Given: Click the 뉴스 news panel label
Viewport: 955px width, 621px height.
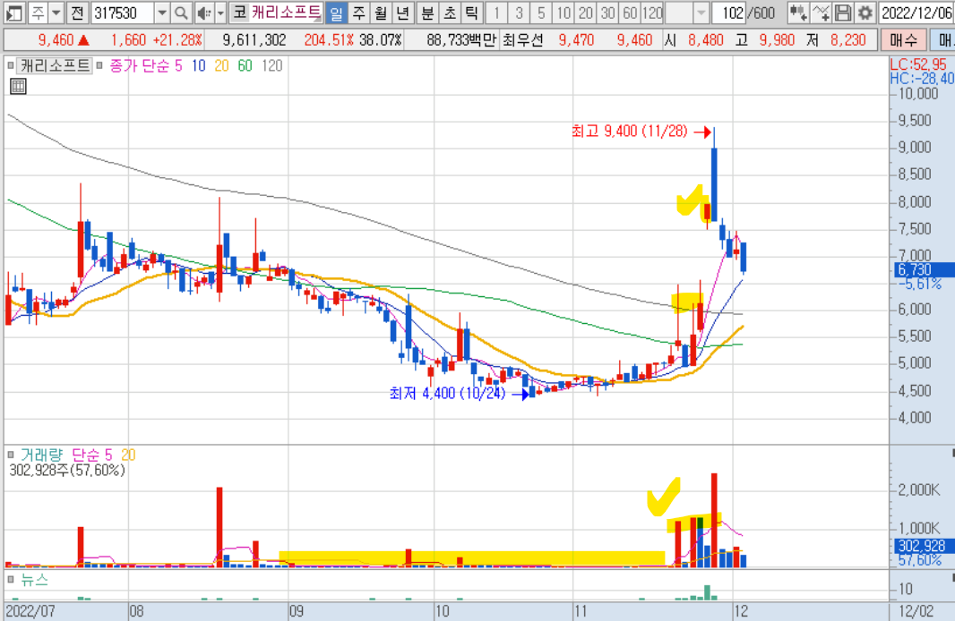Looking at the screenshot, I should point(34,580).
